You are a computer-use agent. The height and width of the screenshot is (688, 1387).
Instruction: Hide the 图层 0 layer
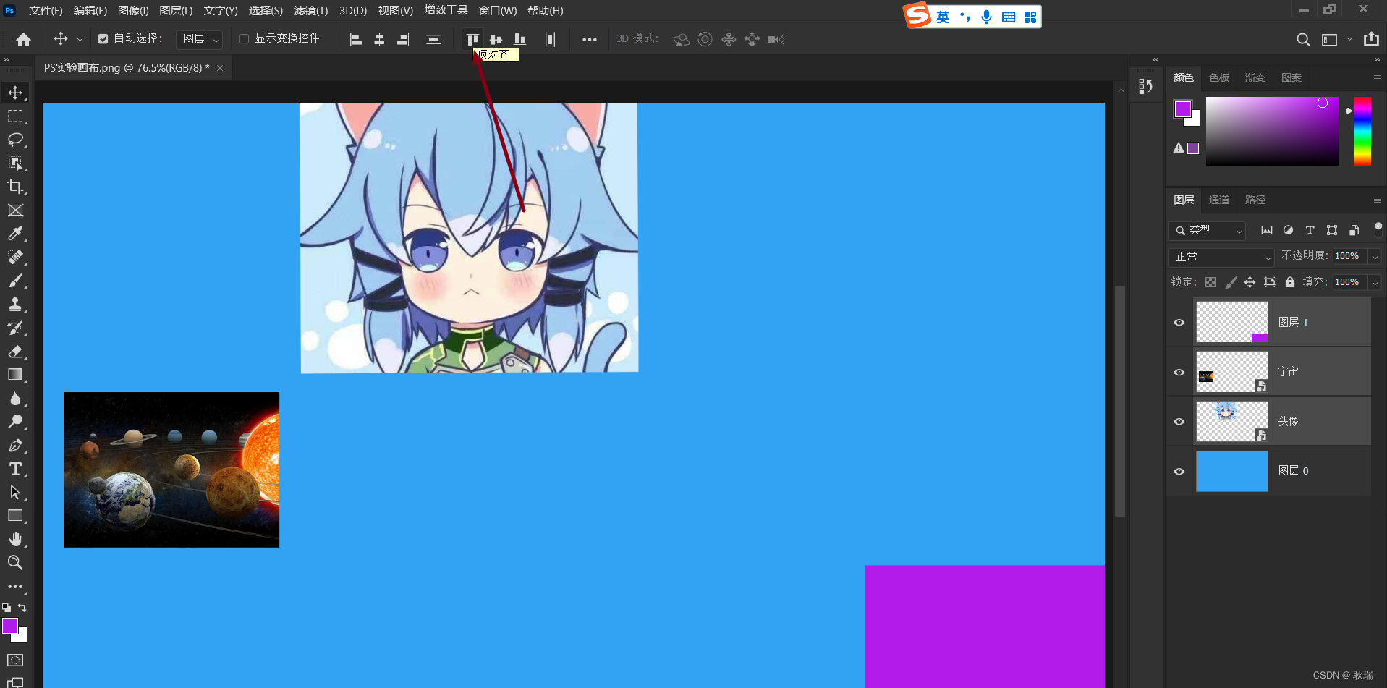[1179, 471]
